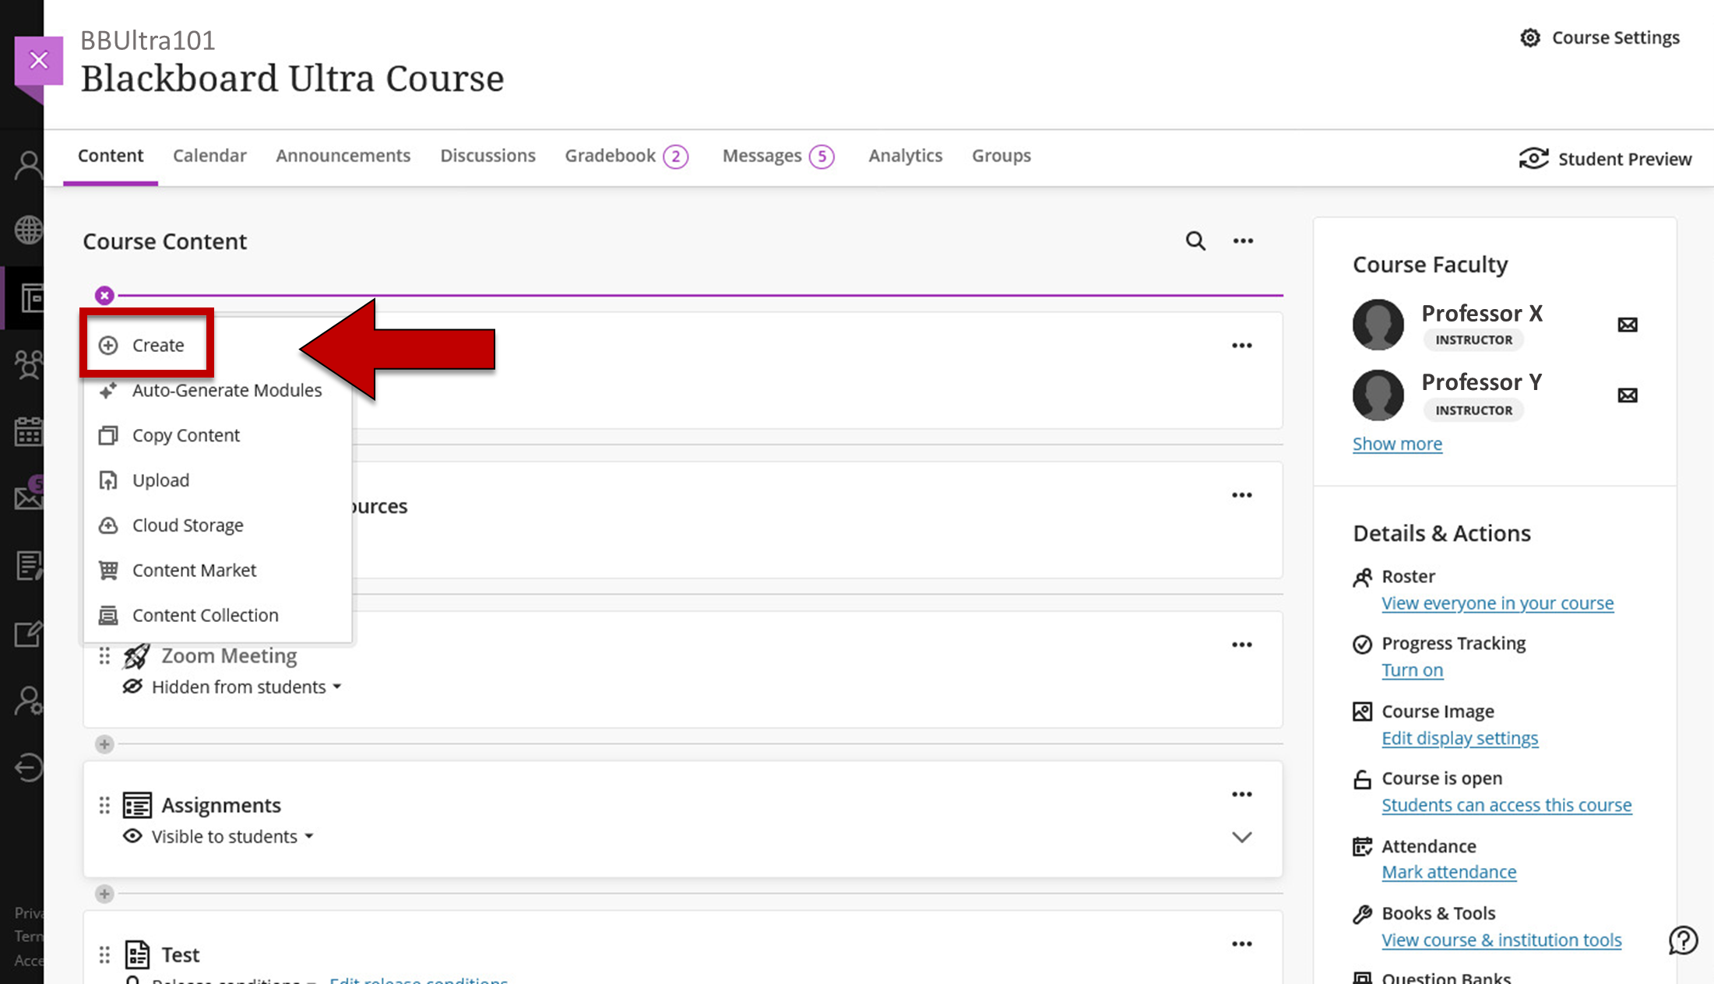Open help question mark icon
1714x984 pixels.
(x=1683, y=940)
